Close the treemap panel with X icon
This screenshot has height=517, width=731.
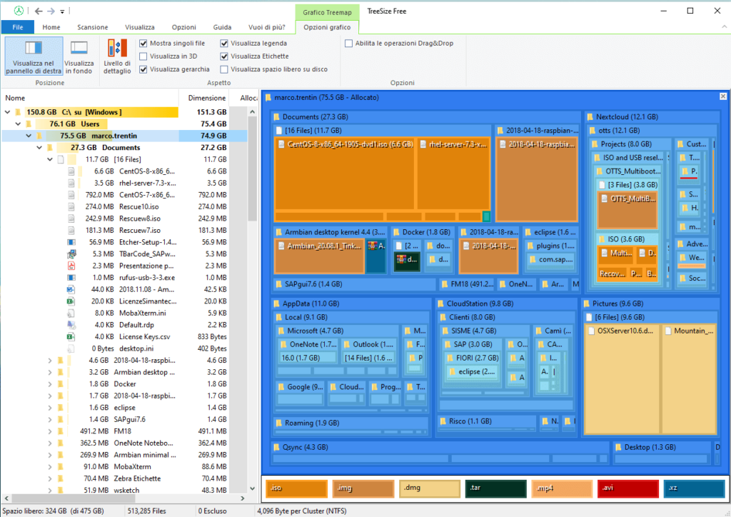pyautogui.click(x=722, y=96)
